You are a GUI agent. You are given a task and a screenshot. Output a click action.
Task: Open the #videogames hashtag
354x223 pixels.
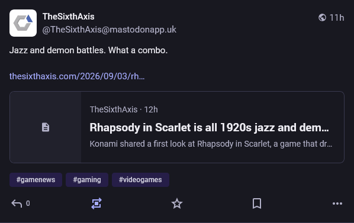pyautogui.click(x=140, y=180)
